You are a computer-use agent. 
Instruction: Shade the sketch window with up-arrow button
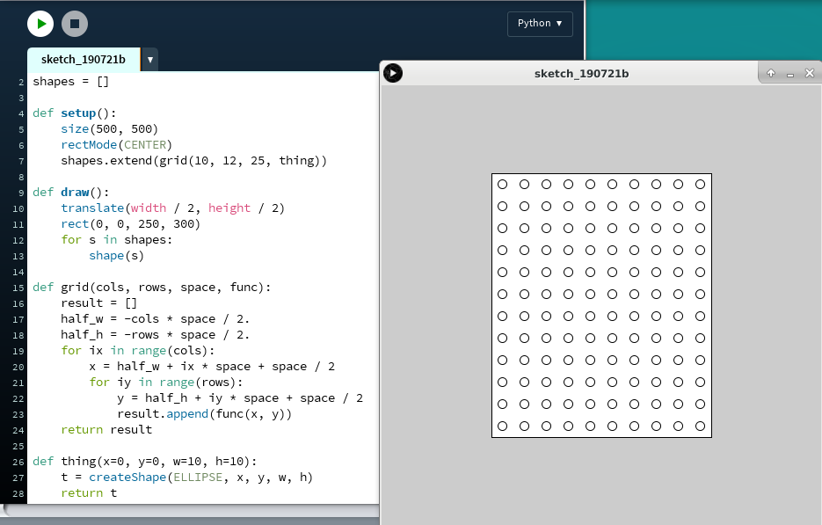[x=771, y=74]
